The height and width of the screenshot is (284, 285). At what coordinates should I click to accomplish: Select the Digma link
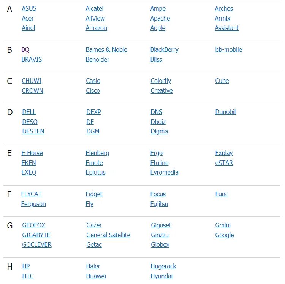coord(159,131)
